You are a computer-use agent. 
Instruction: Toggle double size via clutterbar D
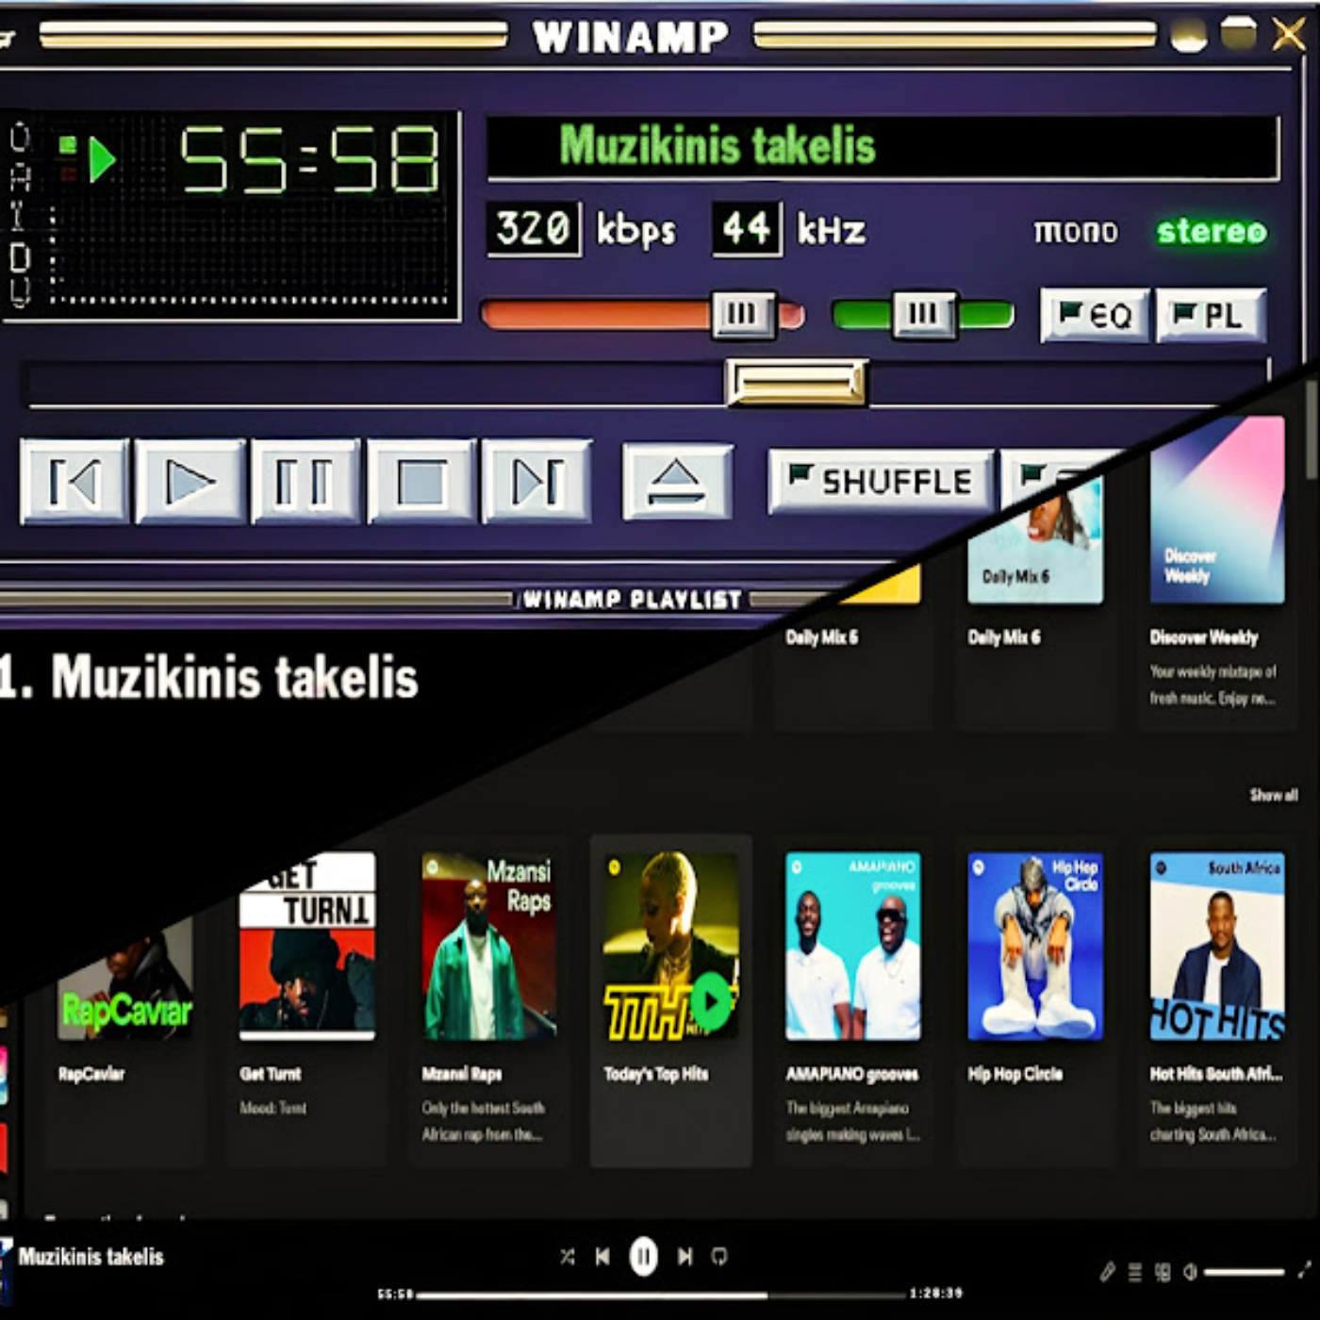pos(20,256)
